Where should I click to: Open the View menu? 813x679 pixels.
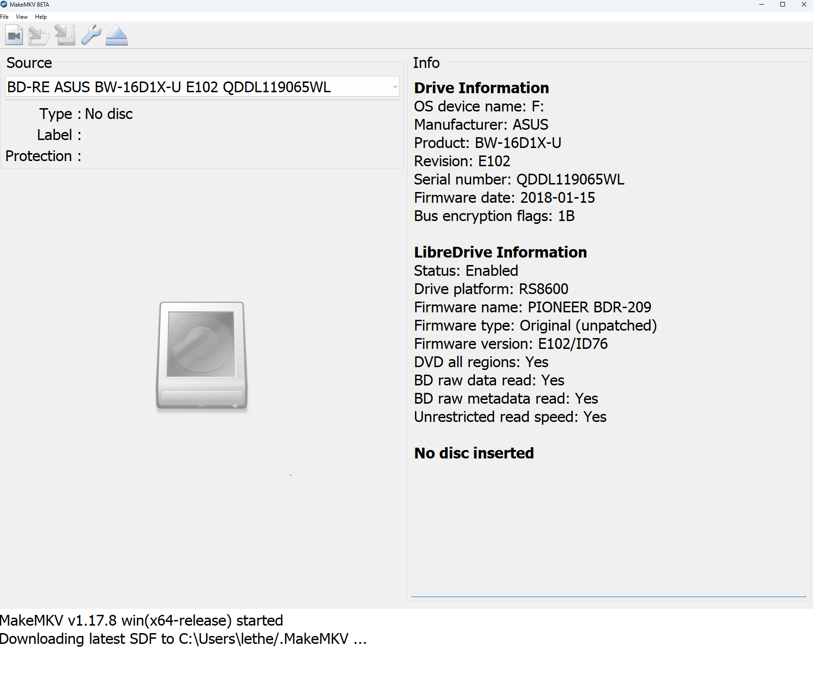(x=22, y=17)
